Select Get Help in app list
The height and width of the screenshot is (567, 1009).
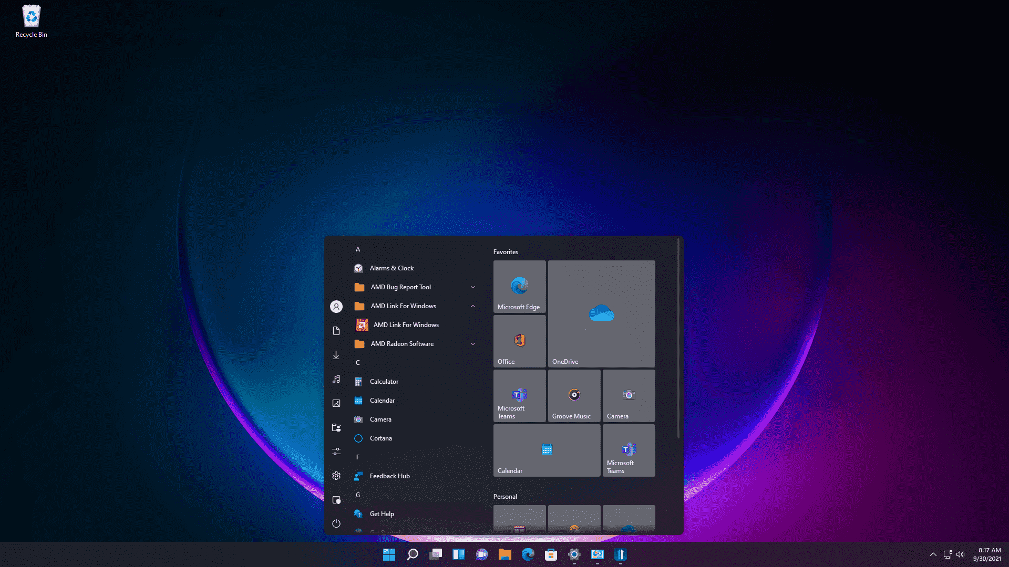pyautogui.click(x=382, y=513)
